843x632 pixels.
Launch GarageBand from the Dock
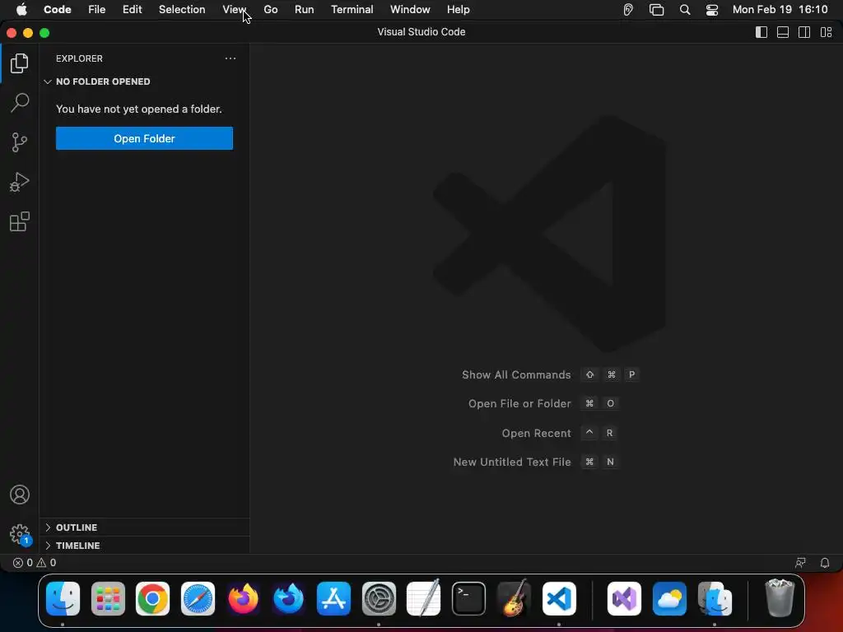[x=514, y=599]
